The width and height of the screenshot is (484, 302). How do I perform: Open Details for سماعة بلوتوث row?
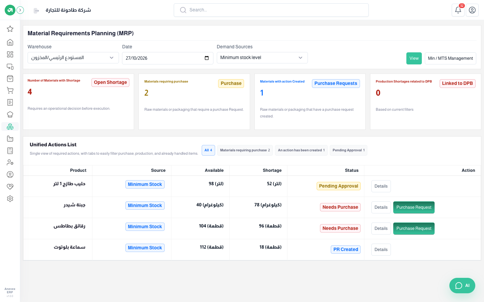click(381, 250)
